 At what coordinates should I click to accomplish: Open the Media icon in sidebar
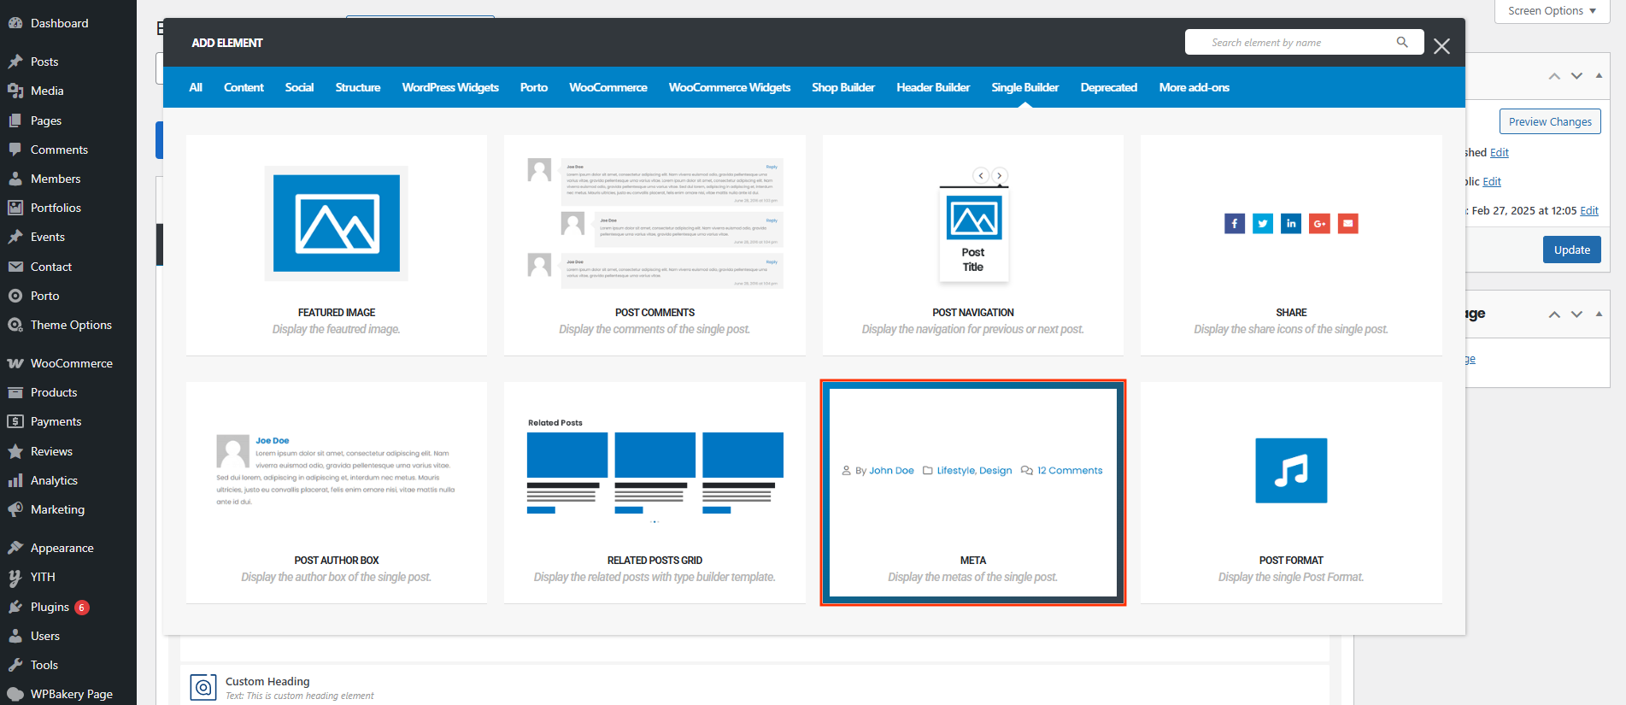(x=15, y=91)
